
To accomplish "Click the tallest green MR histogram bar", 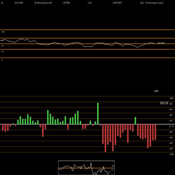I will click(98, 114).
